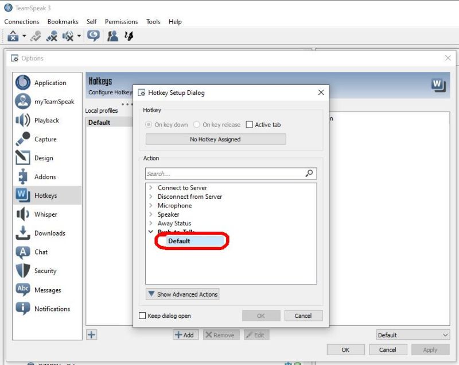Select the Addons puzzle icon
The width and height of the screenshot is (459, 365).
23,176
